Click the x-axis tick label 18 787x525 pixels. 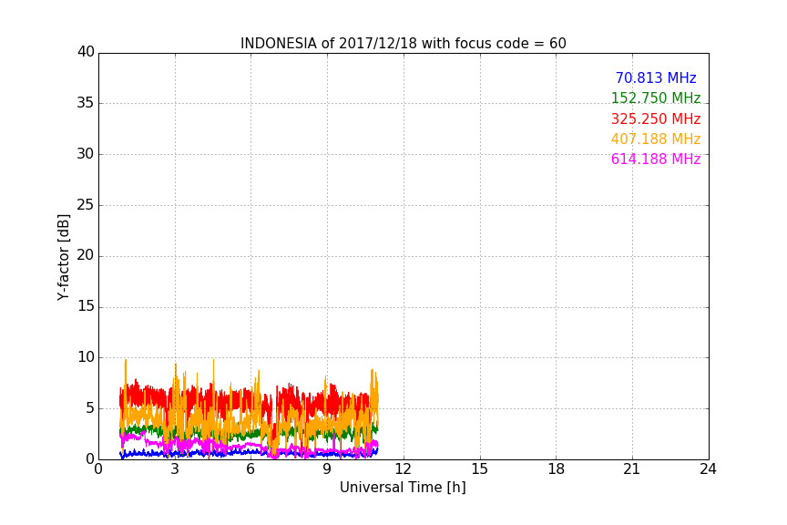[x=556, y=469]
